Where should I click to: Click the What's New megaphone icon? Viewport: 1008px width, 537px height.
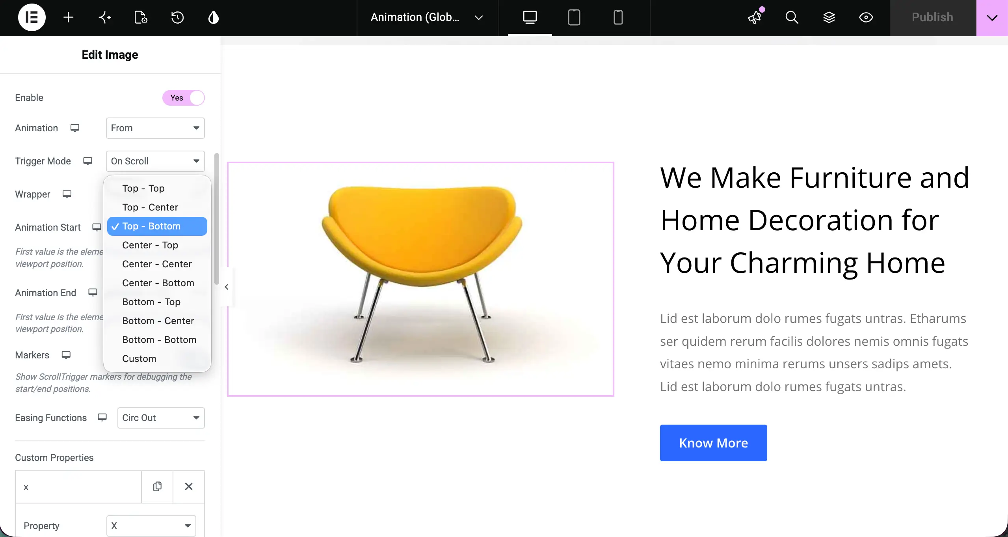755,17
